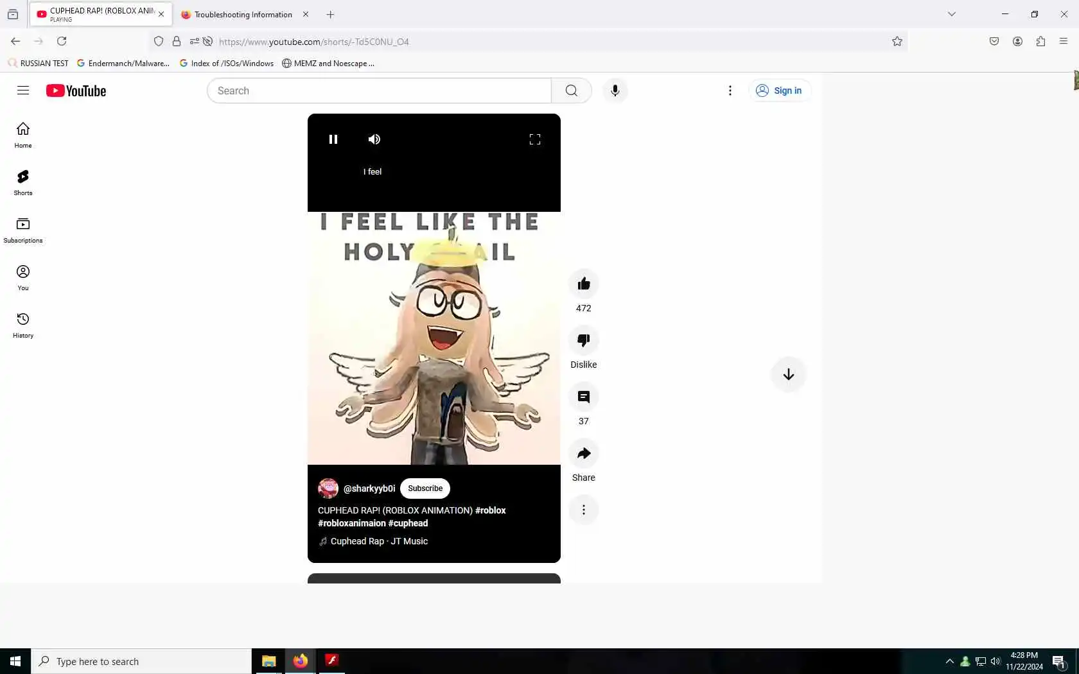Like the video with thumbs up
Viewport: 1079px width, 674px height.
[x=584, y=284]
